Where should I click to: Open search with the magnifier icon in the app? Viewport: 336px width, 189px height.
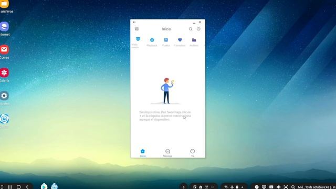click(x=191, y=29)
